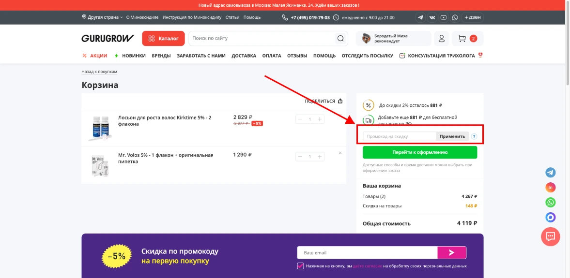Open Бородатый Миха рекомендует banner

(393, 39)
